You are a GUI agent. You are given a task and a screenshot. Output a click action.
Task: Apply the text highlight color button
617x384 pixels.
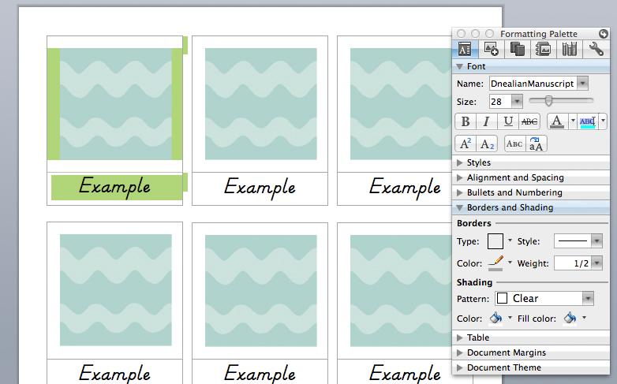(x=588, y=121)
